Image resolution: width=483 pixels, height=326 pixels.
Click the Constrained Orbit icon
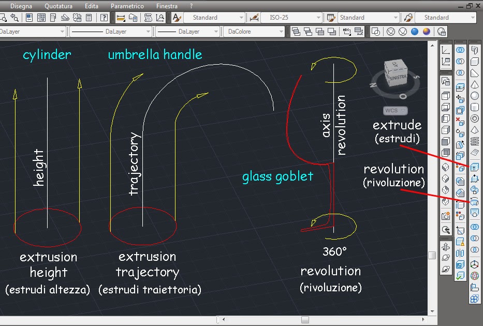[445, 247]
